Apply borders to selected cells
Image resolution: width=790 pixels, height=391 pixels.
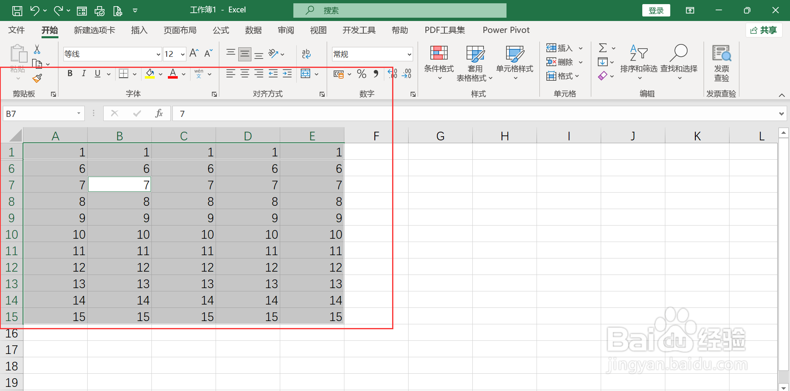click(123, 74)
